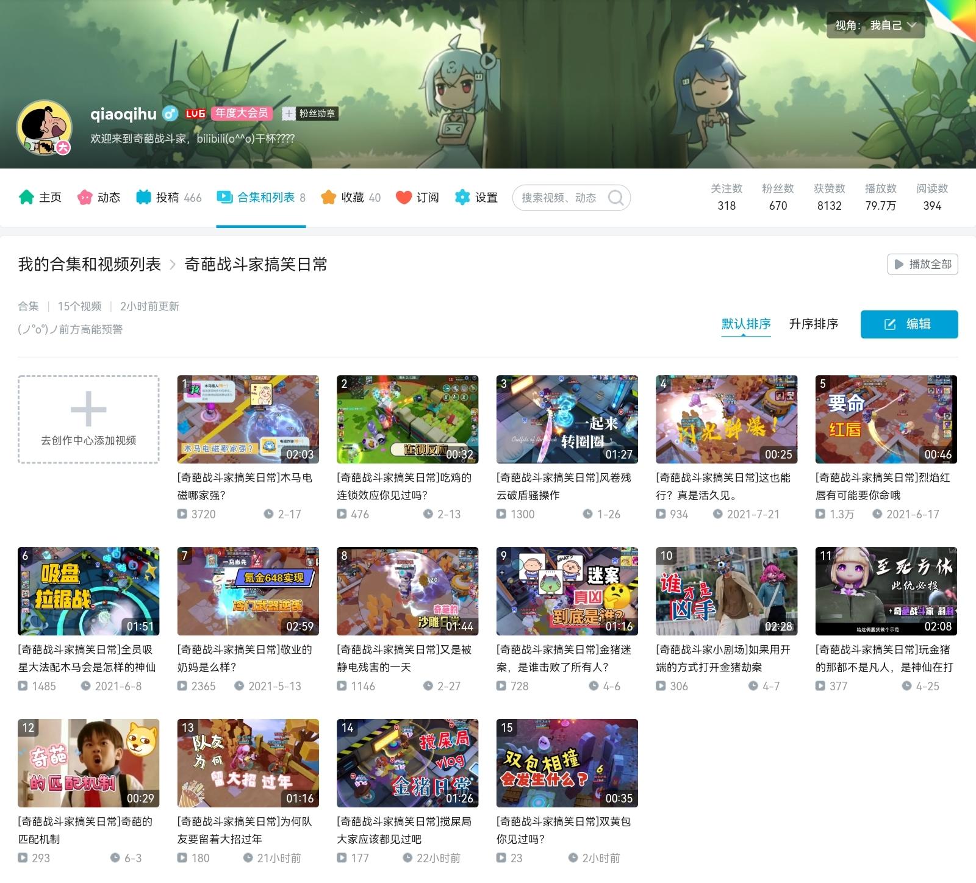Open the 投稿 466 tab
This screenshot has height=883, width=976.
168,198
